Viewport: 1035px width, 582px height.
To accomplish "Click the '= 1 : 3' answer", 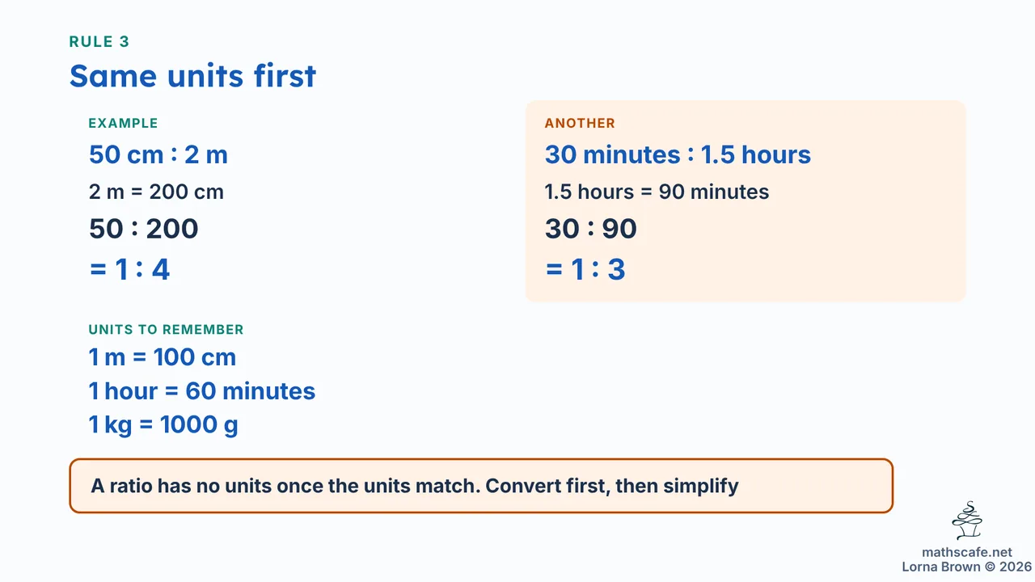I will pos(585,269).
